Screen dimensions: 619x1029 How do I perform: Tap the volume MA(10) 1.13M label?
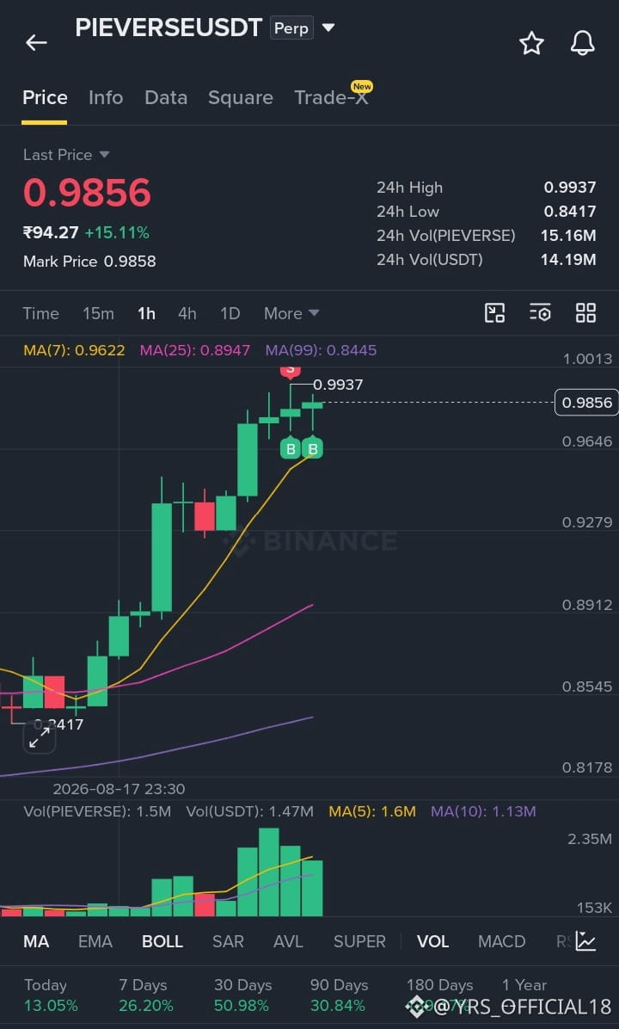click(x=483, y=812)
